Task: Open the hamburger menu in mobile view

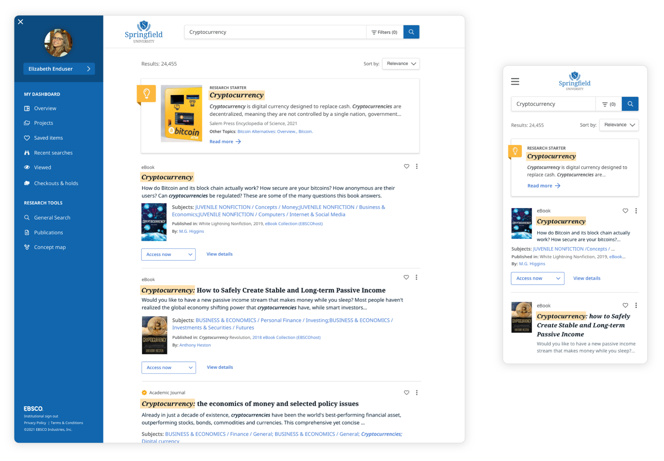Action: (x=515, y=81)
